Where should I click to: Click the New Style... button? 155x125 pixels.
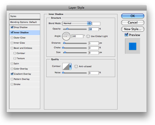pos(133,29)
